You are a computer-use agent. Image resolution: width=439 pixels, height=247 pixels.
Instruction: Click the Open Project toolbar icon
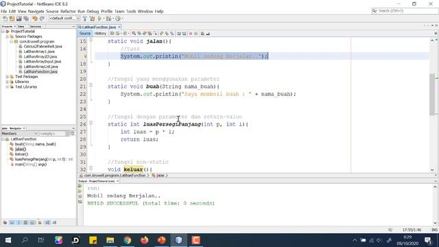tap(19, 19)
